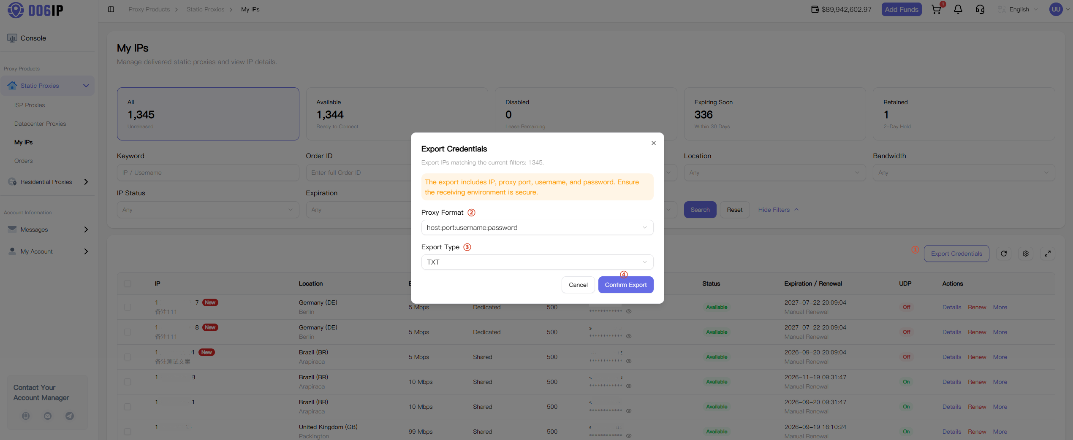Go to Static Proxies breadcrumb
Viewport: 1073px width, 440px height.
tap(205, 9)
